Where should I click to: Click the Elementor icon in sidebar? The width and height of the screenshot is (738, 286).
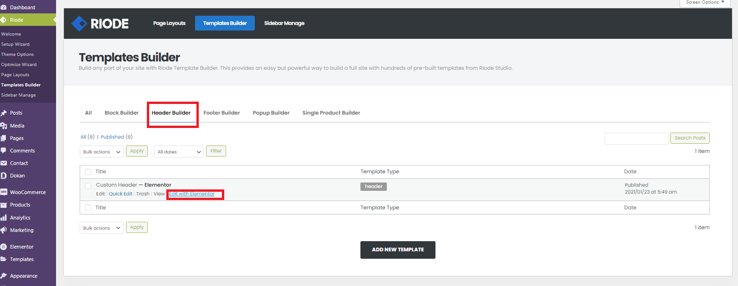(4, 247)
